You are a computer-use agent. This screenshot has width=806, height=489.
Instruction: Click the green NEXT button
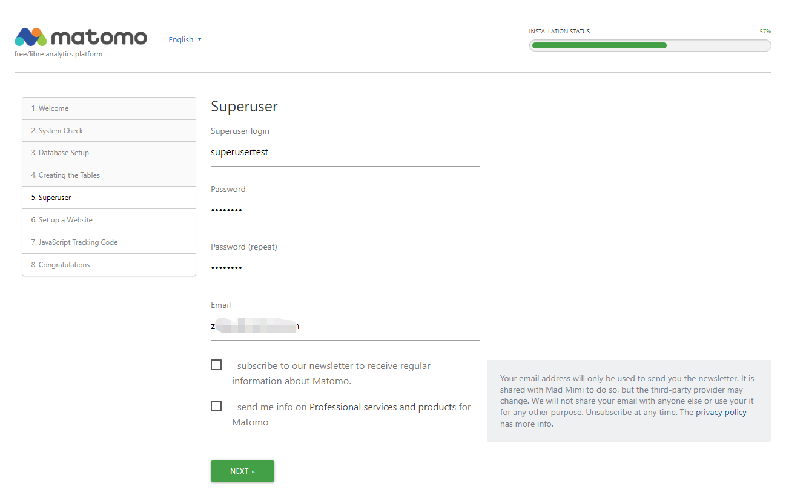pos(242,471)
